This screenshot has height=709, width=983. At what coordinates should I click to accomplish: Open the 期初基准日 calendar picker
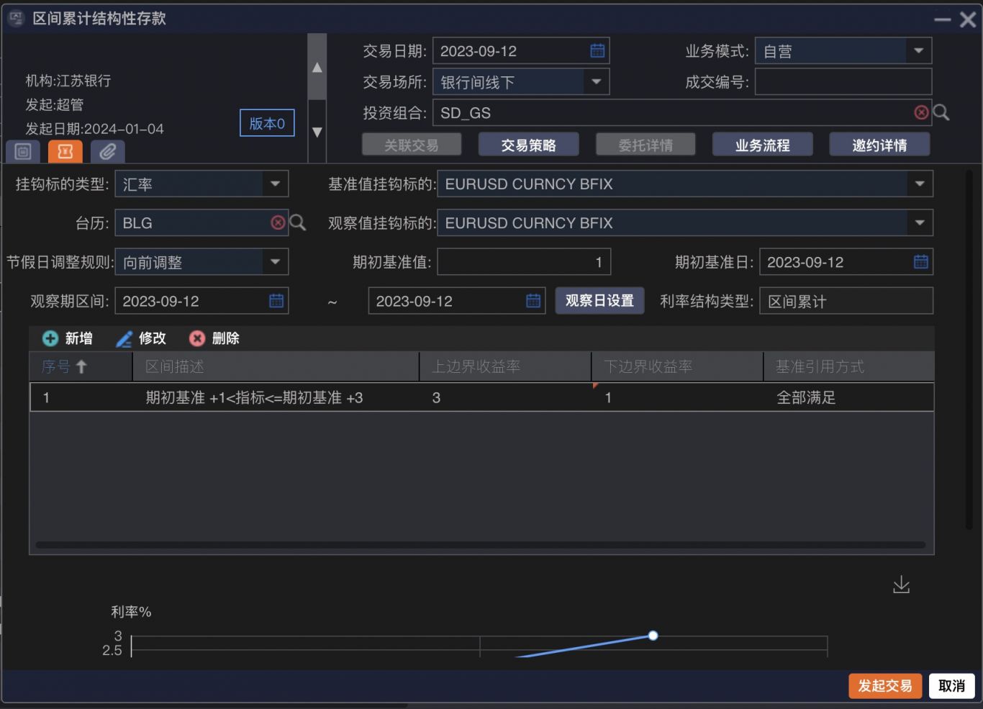point(920,261)
